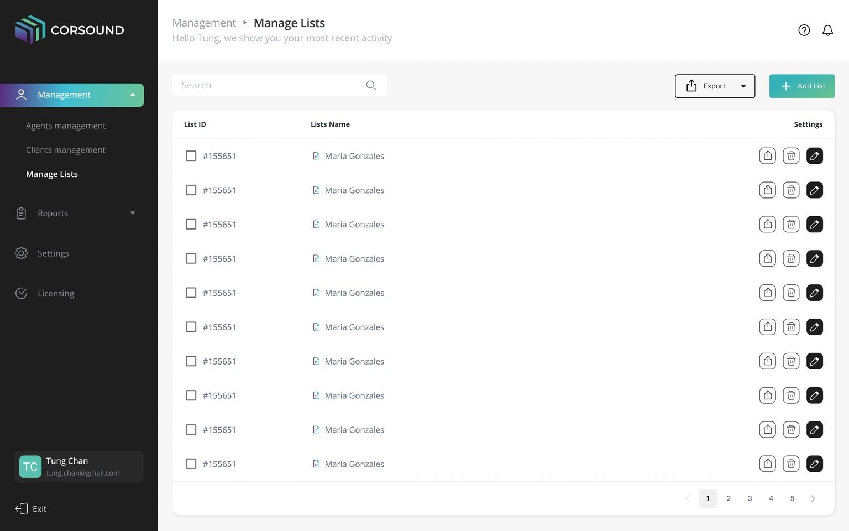Open the notifications bell
The width and height of the screenshot is (849, 531).
[827, 30]
